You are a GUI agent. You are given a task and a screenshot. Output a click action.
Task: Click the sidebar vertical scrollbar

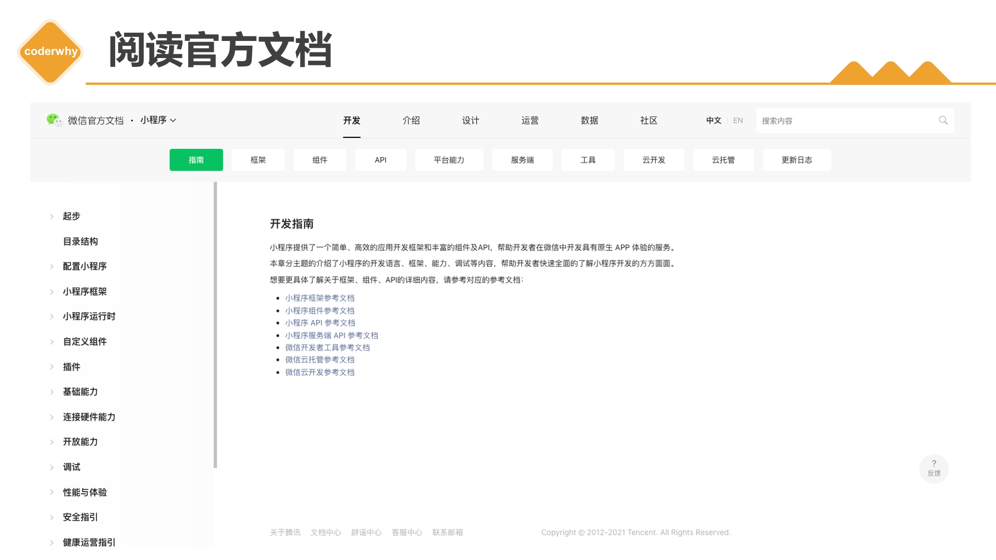(215, 325)
